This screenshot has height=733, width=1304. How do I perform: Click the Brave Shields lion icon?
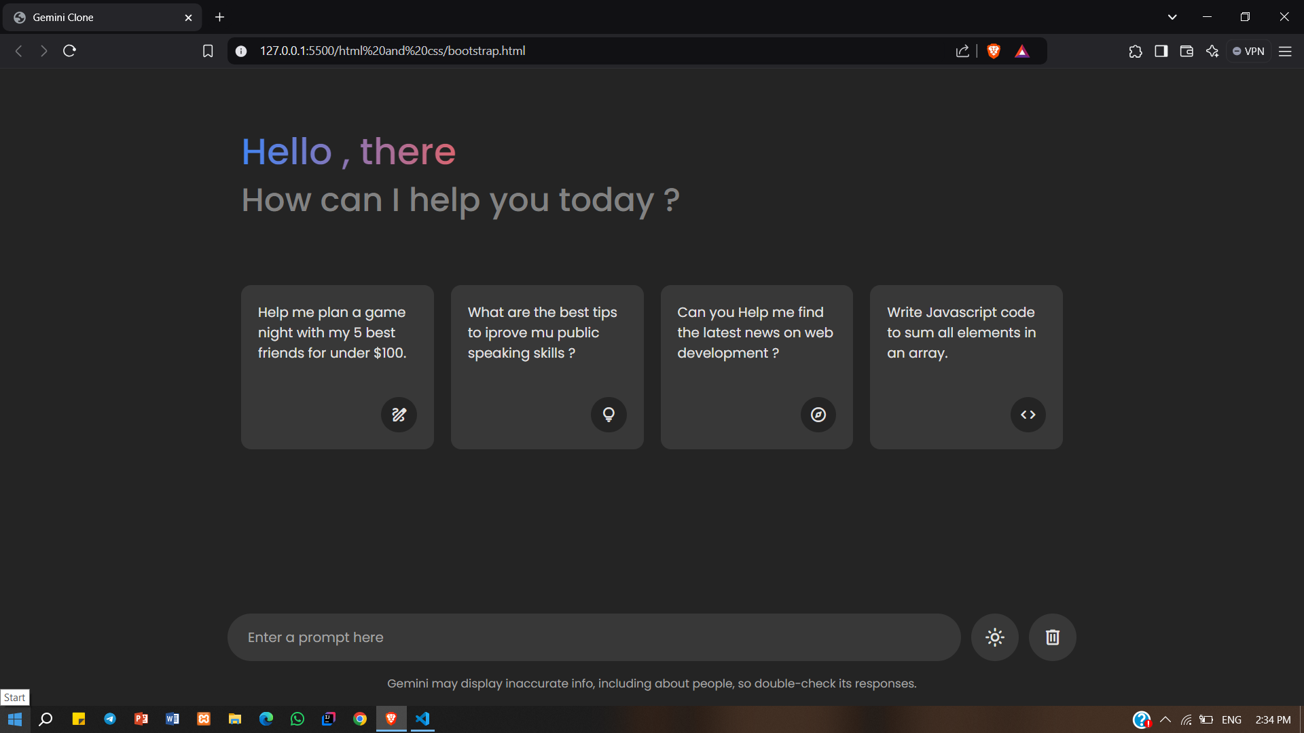[x=994, y=51]
